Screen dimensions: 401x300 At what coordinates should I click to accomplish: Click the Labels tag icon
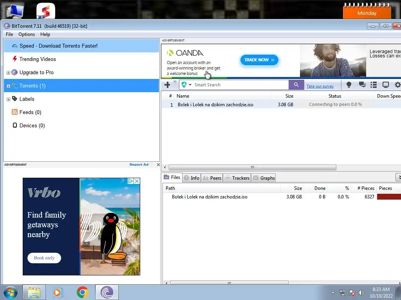(14, 99)
